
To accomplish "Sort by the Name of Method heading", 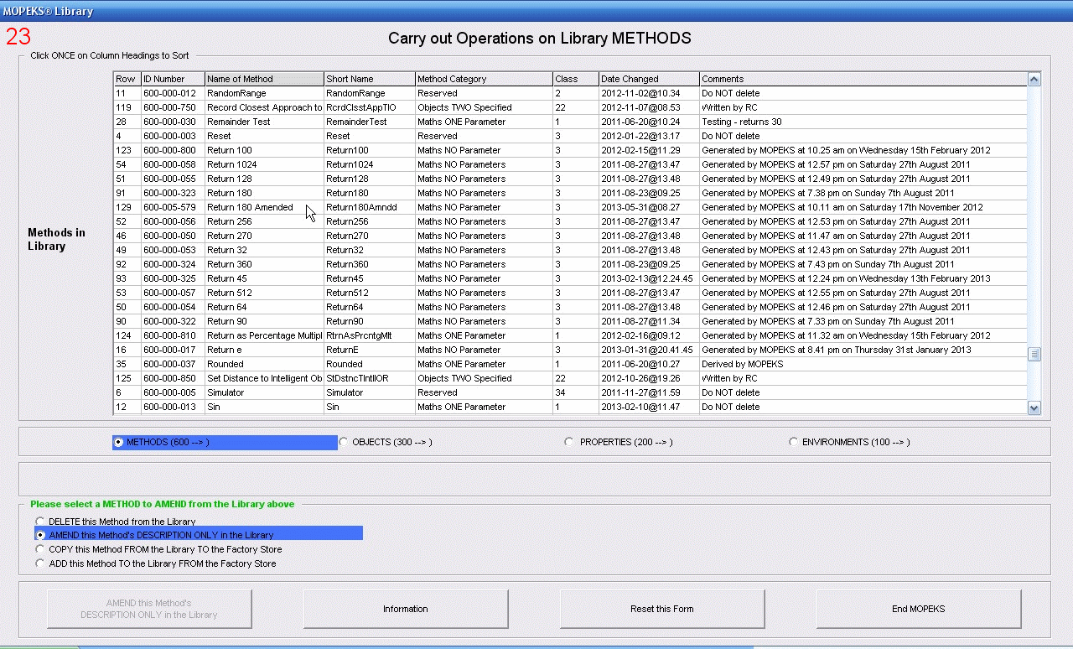I will 264,79.
